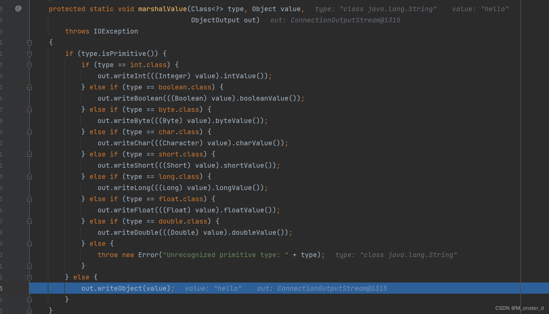The image size is (549, 314).
Task: Click the inline hint type: "class java.lang.String" on first line
Action: [376, 9]
